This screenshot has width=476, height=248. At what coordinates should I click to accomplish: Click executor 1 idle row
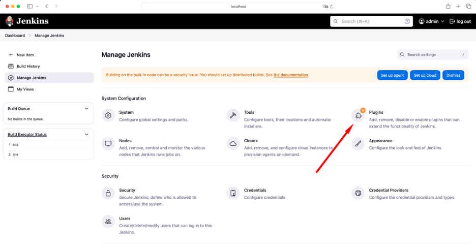point(48,145)
